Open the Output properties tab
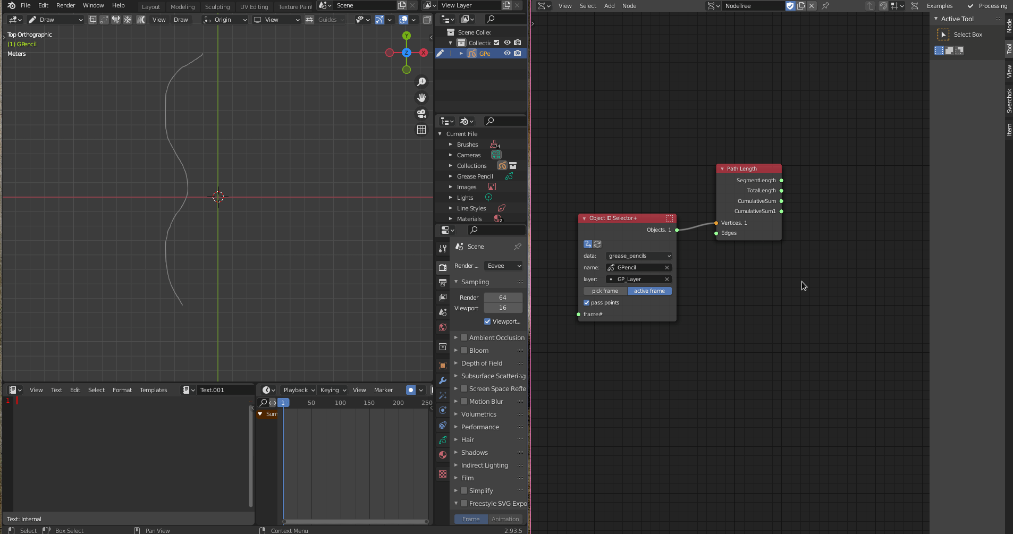 (x=442, y=282)
